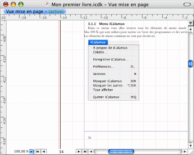The width and height of the screenshot is (194, 155).
Task: Click the horizontal scrollbar blue thumb
Action: (121, 151)
